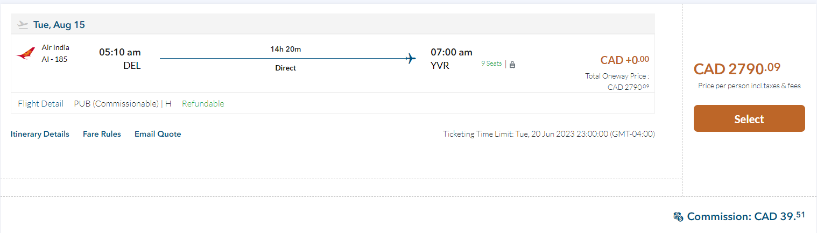
Task: Click the Commission: CAD 39.51 text
Action: [x=746, y=216]
